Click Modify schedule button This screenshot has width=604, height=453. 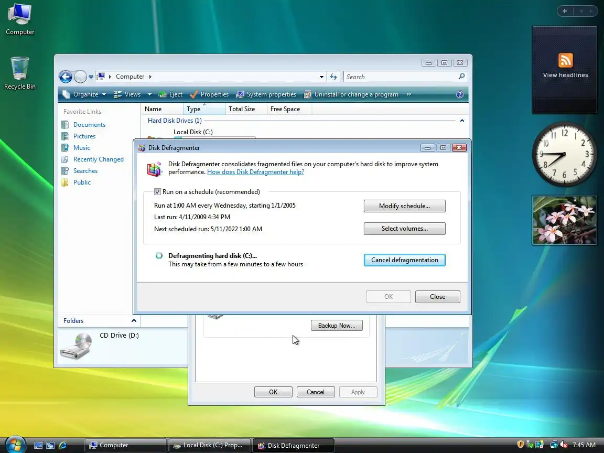click(404, 206)
